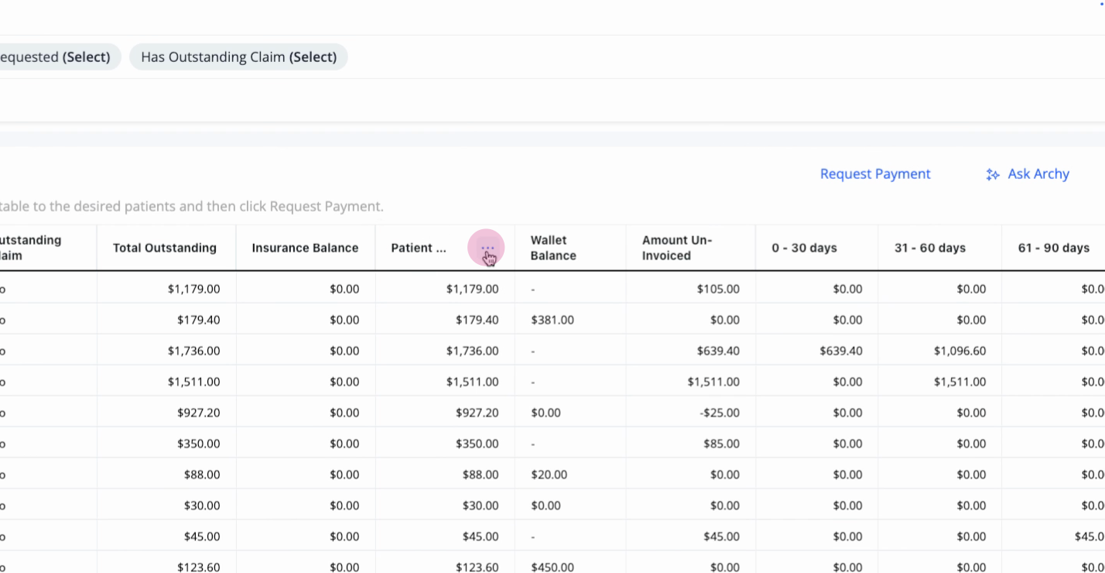
Task: Sort by Insurance Balance column header
Action: tap(305, 248)
